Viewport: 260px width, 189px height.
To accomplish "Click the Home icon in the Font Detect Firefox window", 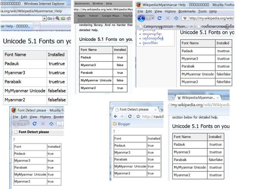I will pos(51,124).
